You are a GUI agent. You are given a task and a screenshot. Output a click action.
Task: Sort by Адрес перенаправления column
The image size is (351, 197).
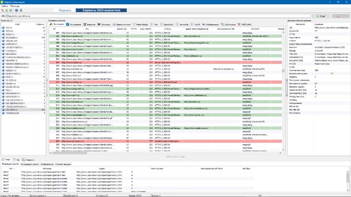[x=197, y=29]
